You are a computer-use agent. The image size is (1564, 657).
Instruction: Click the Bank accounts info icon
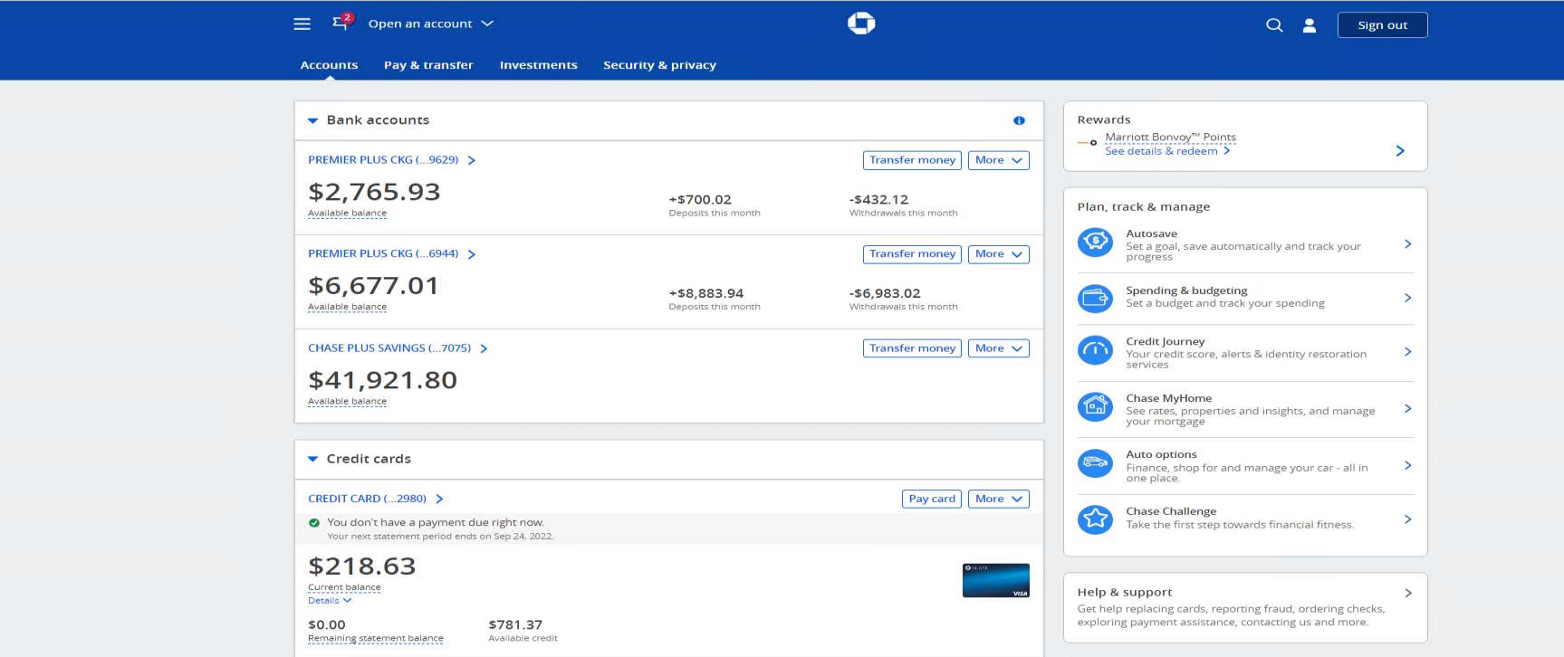pyautogui.click(x=1019, y=120)
